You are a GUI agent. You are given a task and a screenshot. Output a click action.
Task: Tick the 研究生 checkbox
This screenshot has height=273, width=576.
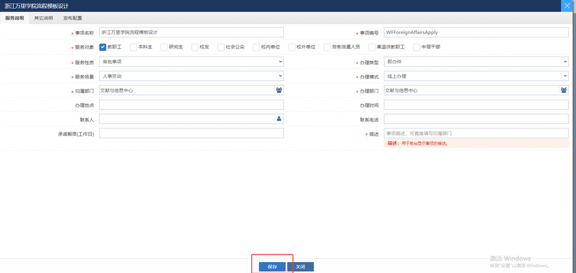pos(164,47)
